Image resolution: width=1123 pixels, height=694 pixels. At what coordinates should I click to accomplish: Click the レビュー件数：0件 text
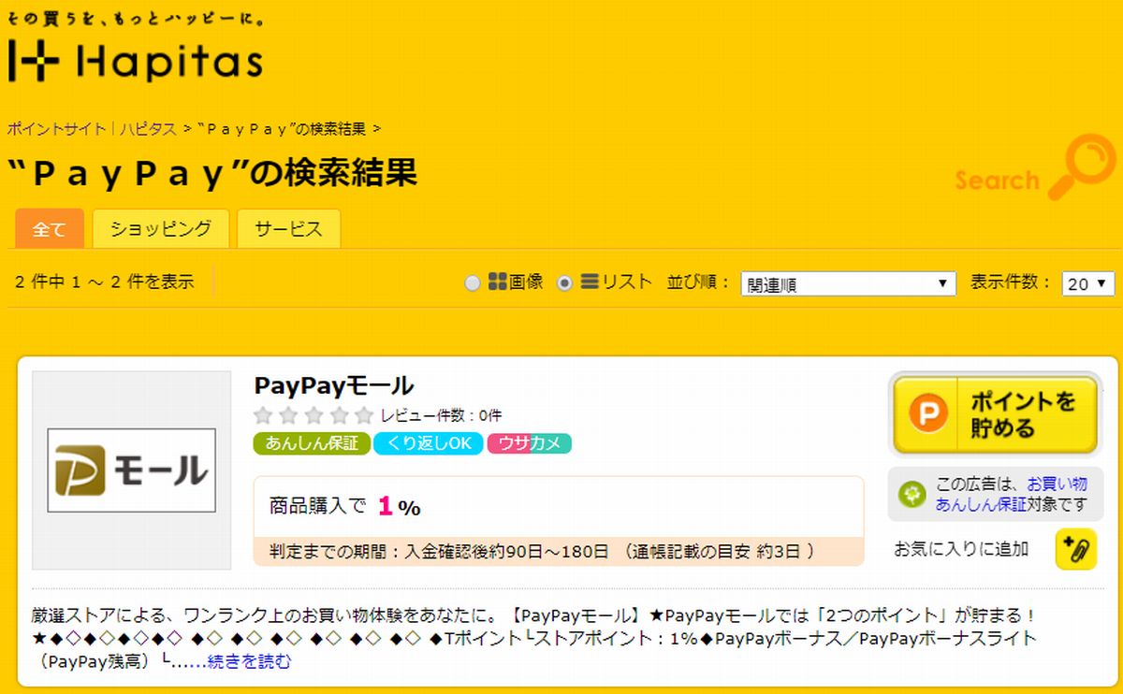pos(441,415)
